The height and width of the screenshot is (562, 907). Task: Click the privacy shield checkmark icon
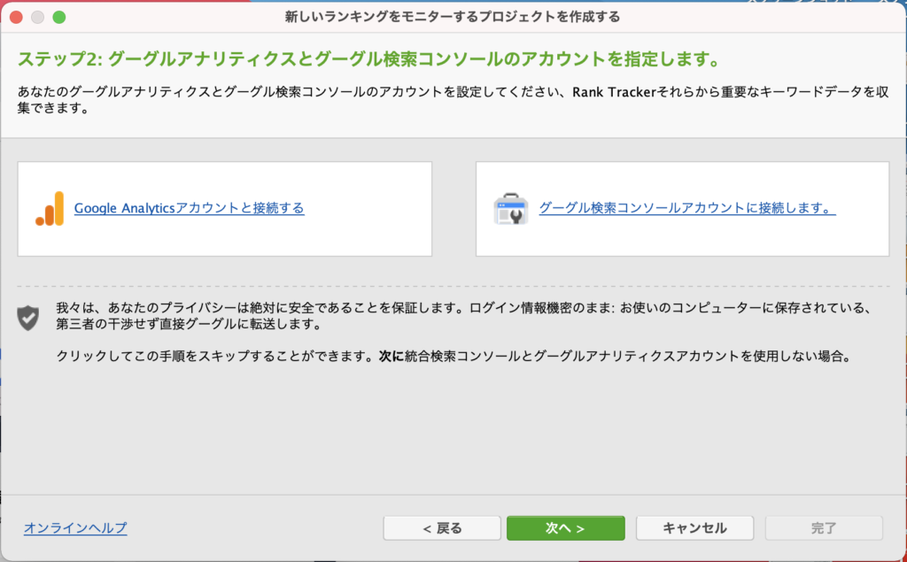[x=27, y=318]
